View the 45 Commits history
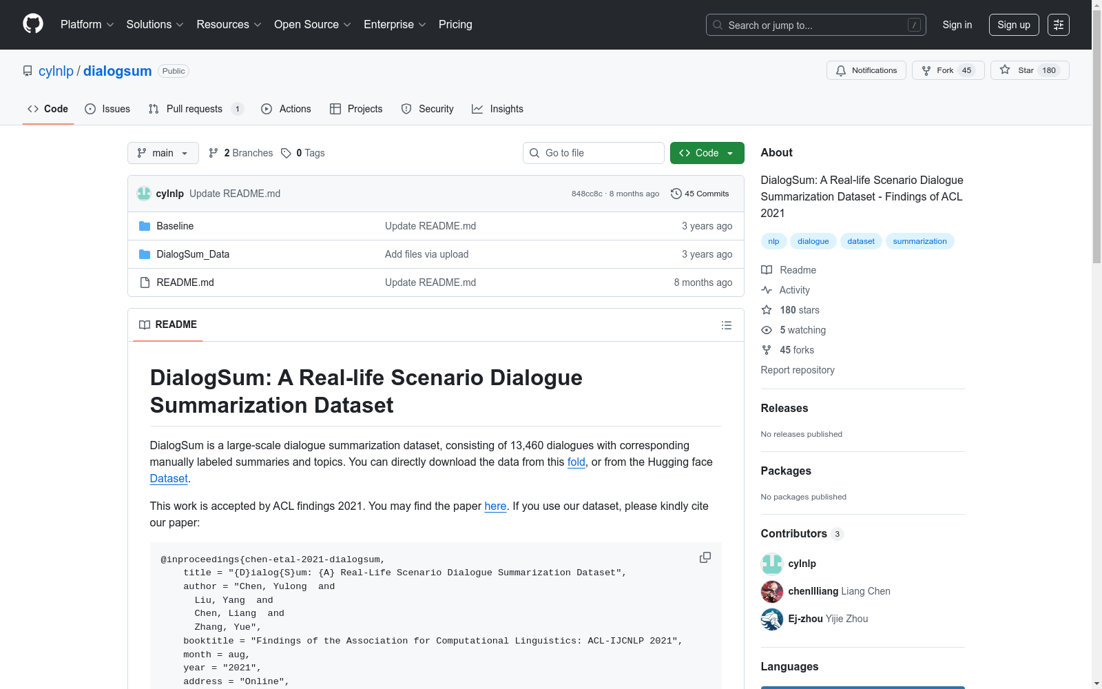 [700, 194]
